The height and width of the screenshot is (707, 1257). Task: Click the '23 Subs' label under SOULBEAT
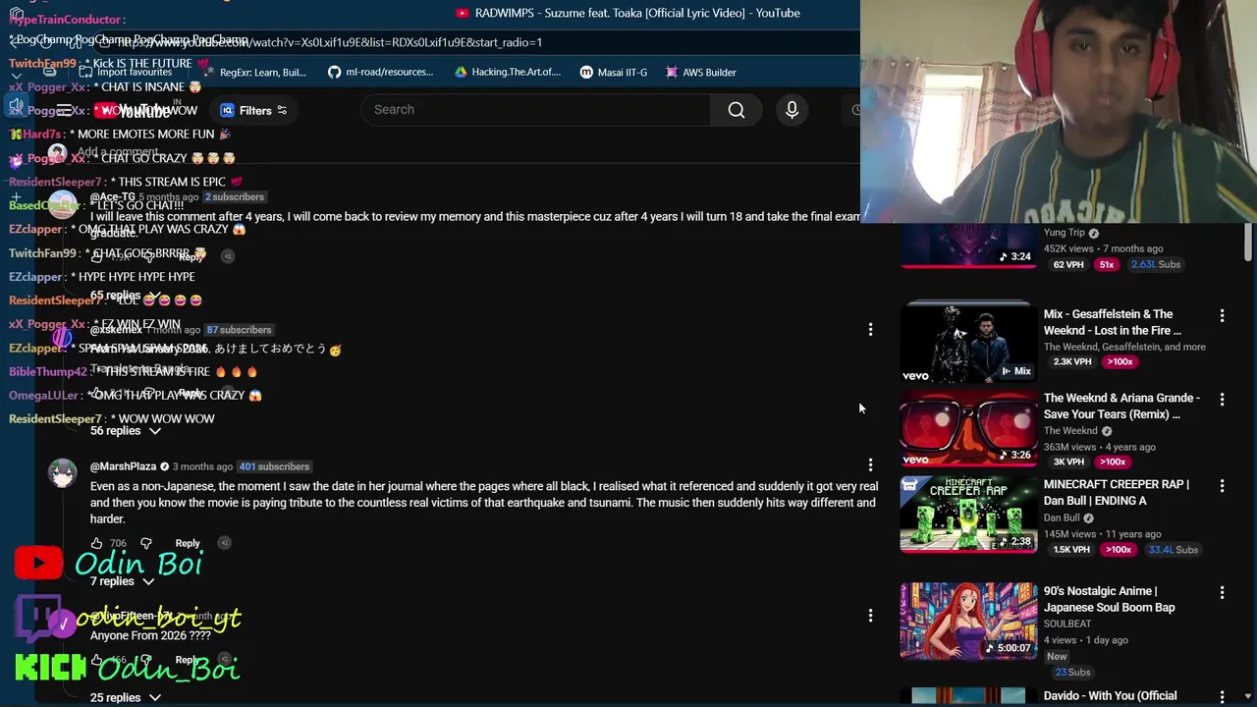pyautogui.click(x=1072, y=673)
